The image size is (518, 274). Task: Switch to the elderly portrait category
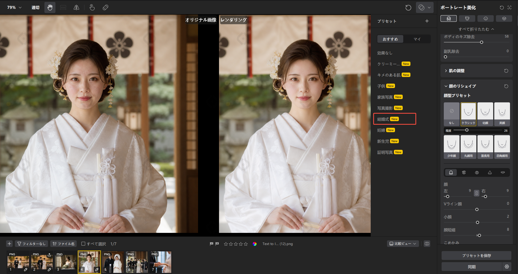(x=504, y=18)
